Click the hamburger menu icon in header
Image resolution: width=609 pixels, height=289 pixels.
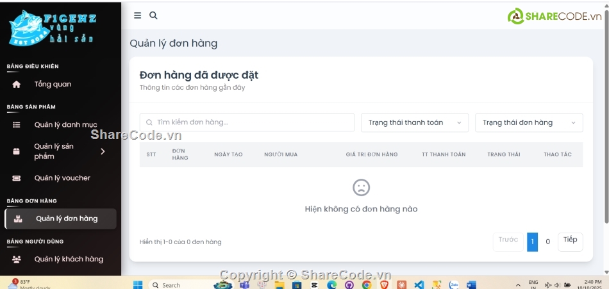[x=137, y=15]
